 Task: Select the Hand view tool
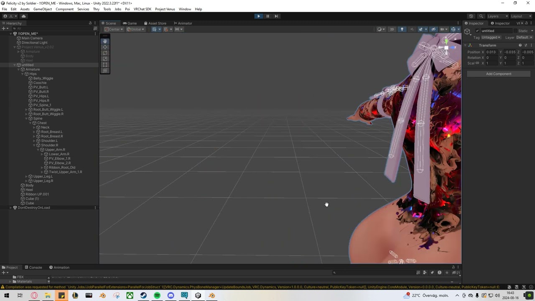coord(105,41)
